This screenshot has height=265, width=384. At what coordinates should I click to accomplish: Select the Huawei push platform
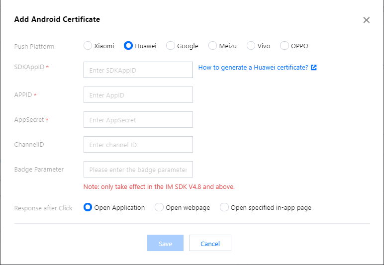coord(128,46)
